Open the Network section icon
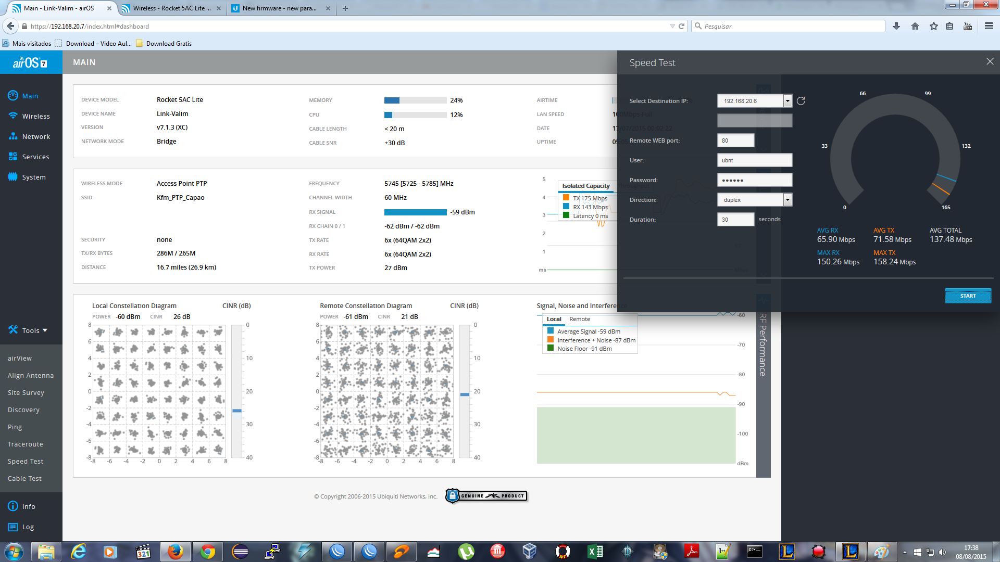Screen dimensions: 1000x562 [x=13, y=136]
